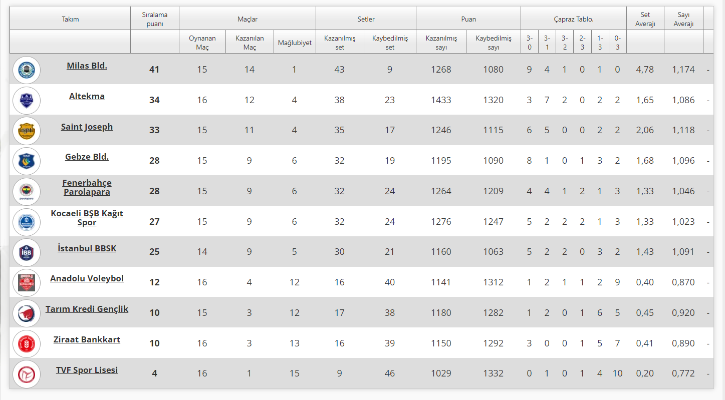Click the Anadolu Voleybol team logo
Viewport: 725px width, 400px height.
pyautogui.click(x=26, y=283)
